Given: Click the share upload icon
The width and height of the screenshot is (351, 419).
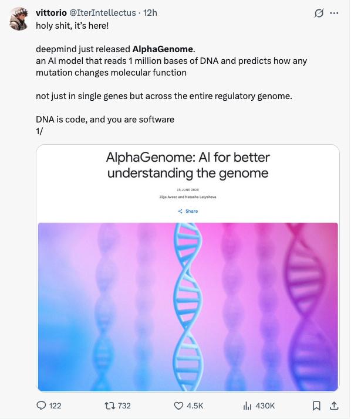Looking at the screenshot, I should [x=334, y=406].
